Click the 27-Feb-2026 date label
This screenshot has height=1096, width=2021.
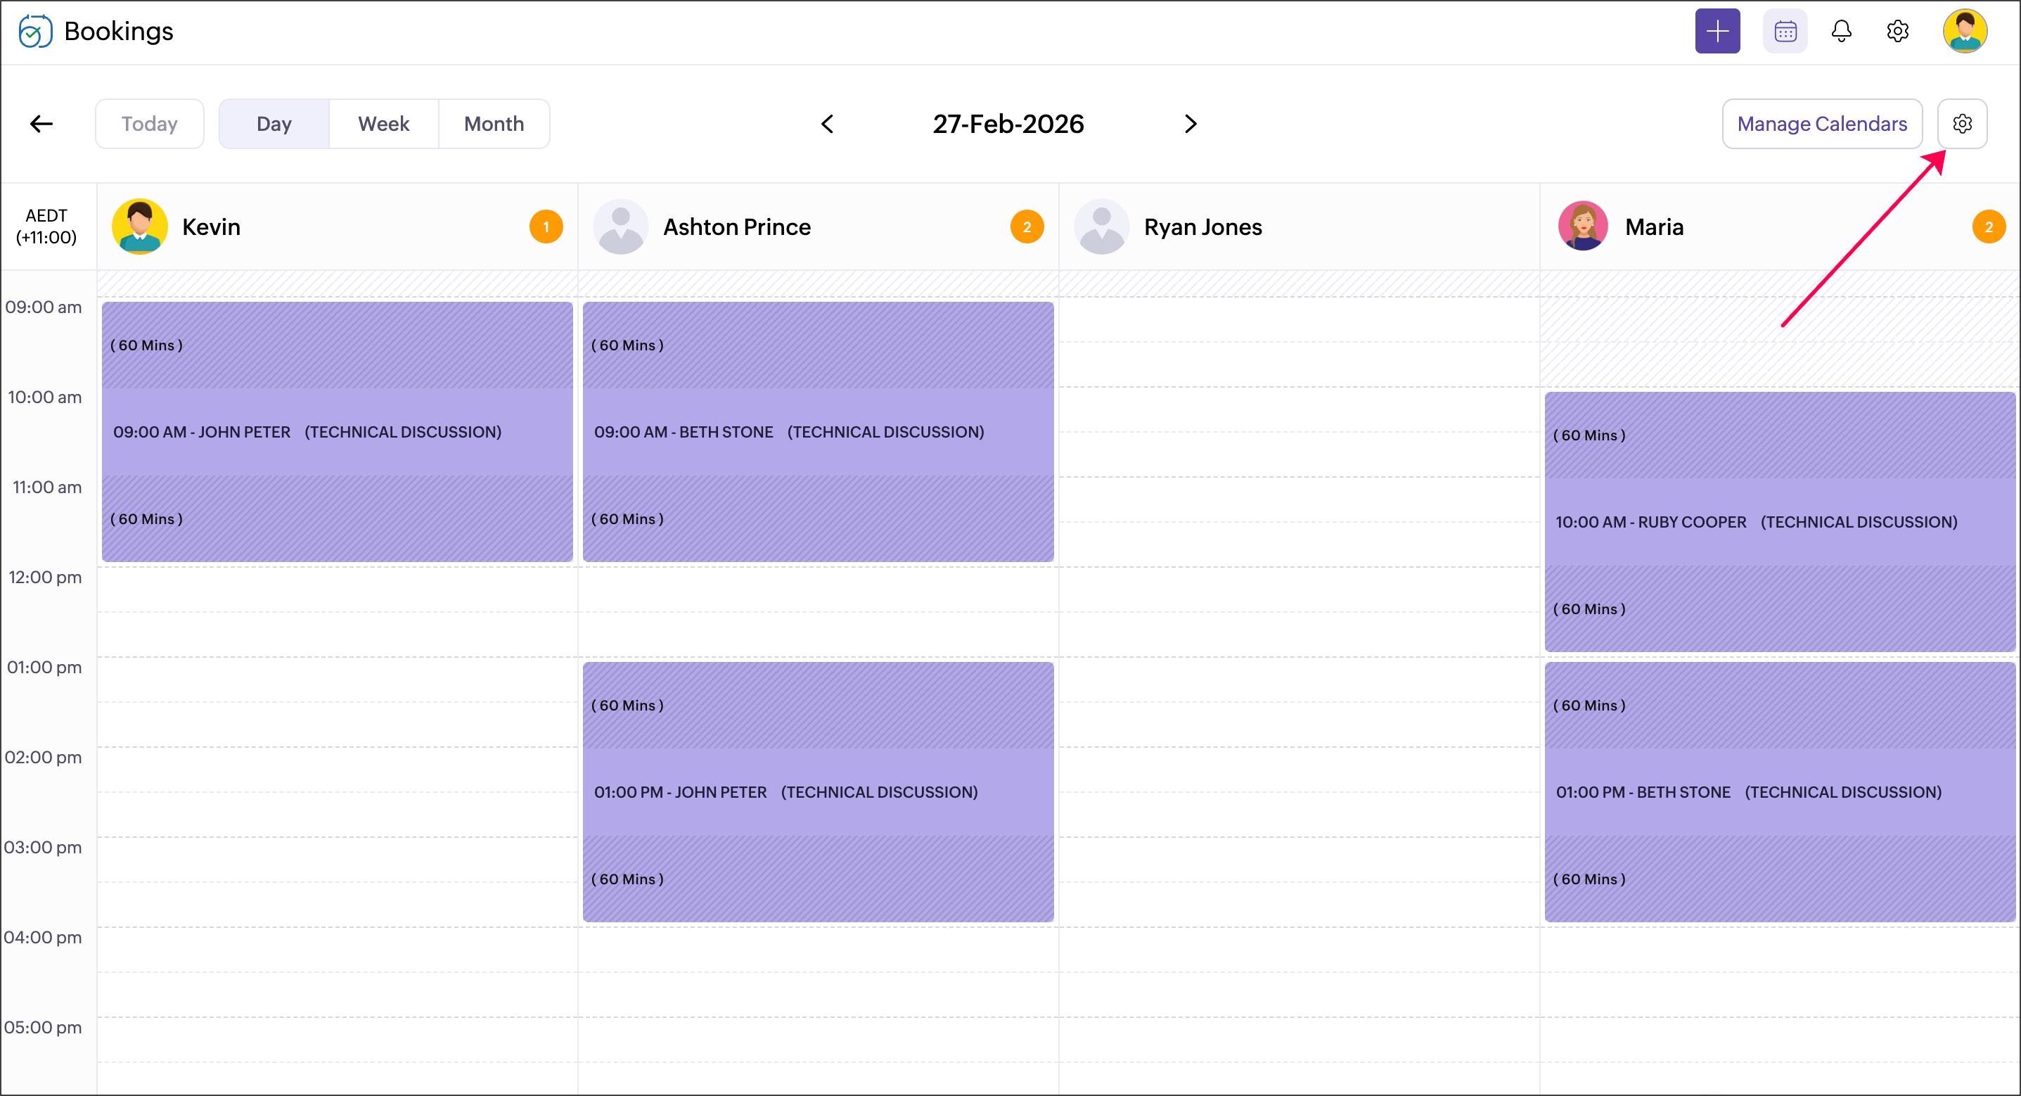tap(1008, 123)
